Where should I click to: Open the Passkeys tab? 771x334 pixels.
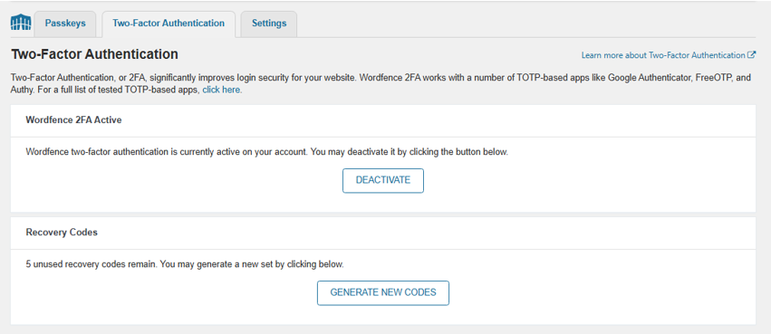tap(65, 24)
